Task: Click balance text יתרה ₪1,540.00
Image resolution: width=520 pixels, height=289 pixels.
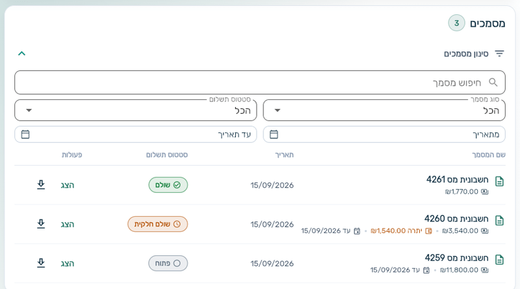Action: pyautogui.click(x=396, y=231)
